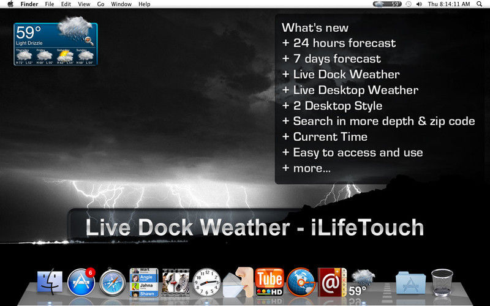Open the Trash in the dock
Screen dimensions: 490x306
(x=442, y=282)
